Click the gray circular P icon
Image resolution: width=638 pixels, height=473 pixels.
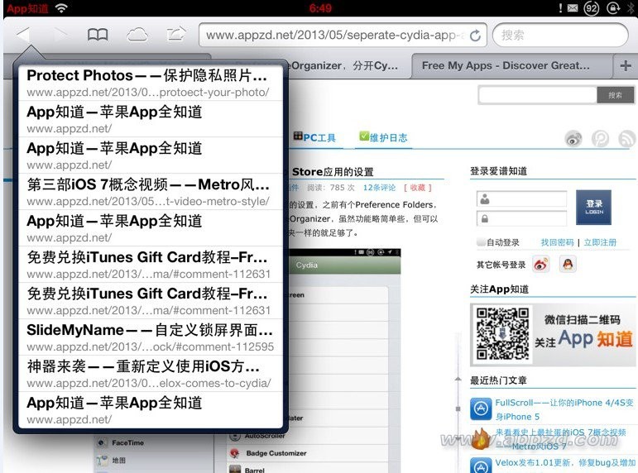point(600,139)
